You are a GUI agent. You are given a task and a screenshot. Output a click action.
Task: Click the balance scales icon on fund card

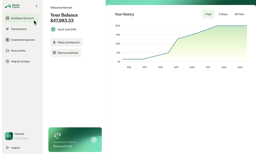tap(57, 136)
